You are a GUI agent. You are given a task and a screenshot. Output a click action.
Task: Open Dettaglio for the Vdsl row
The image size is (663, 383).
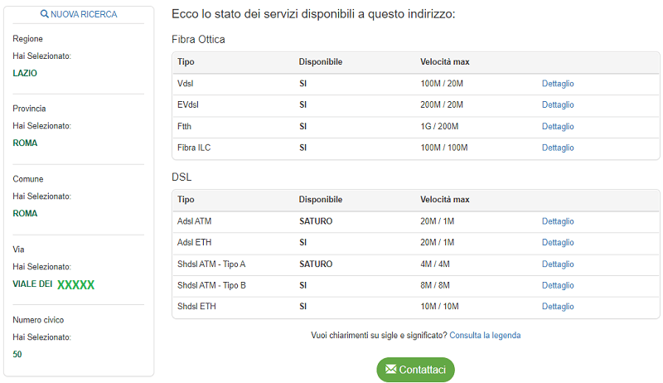558,84
